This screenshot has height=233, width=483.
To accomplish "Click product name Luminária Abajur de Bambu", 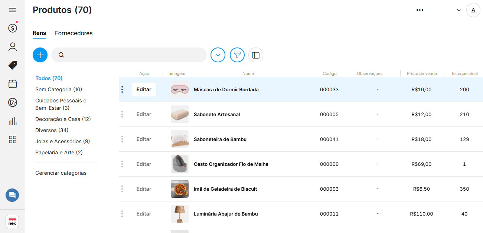I will [226, 214].
